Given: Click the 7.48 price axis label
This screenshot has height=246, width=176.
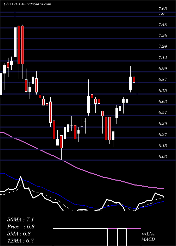Looking at the screenshot, I should pyautogui.click(x=163, y=25).
